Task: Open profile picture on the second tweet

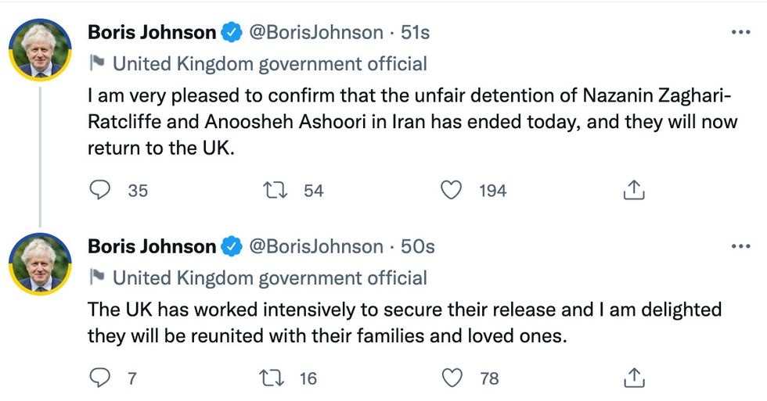Action: point(40,263)
